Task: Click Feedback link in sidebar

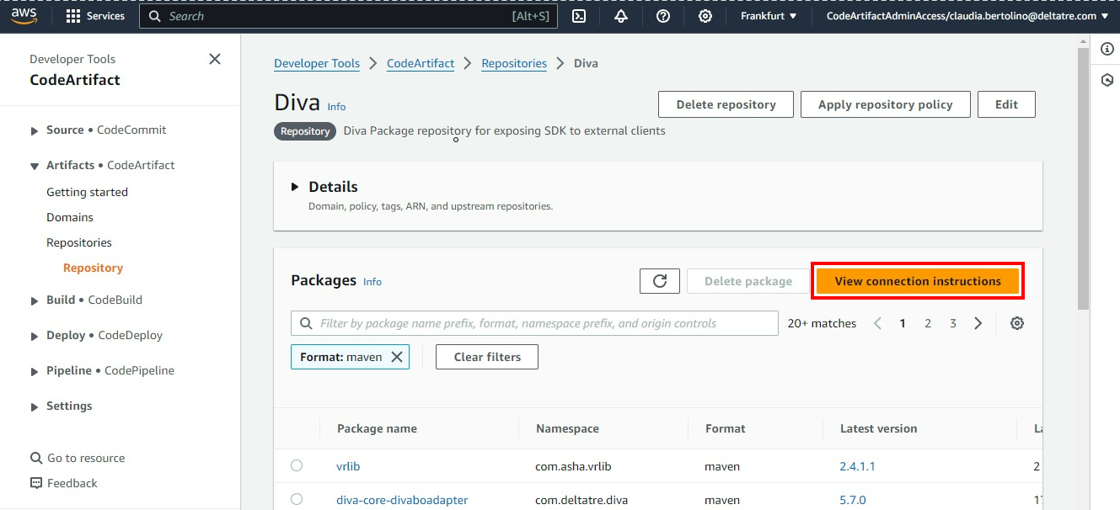Action: pyautogui.click(x=72, y=483)
